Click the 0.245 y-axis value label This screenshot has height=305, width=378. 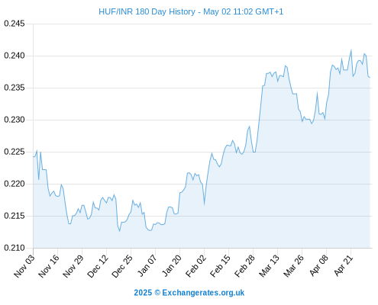pos(15,24)
